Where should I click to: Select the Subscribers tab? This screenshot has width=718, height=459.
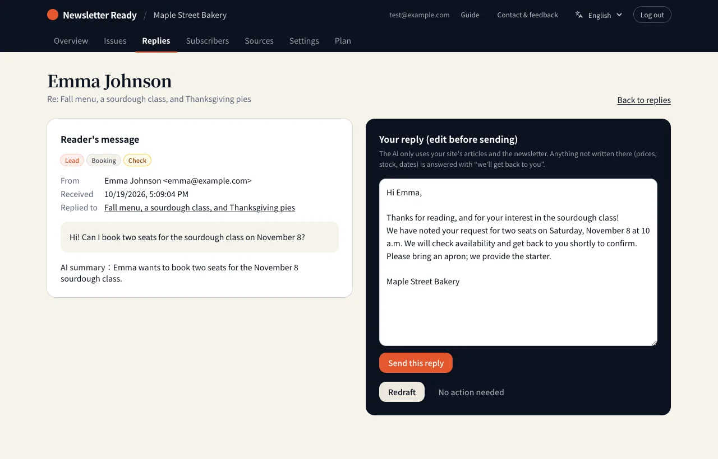[208, 40]
